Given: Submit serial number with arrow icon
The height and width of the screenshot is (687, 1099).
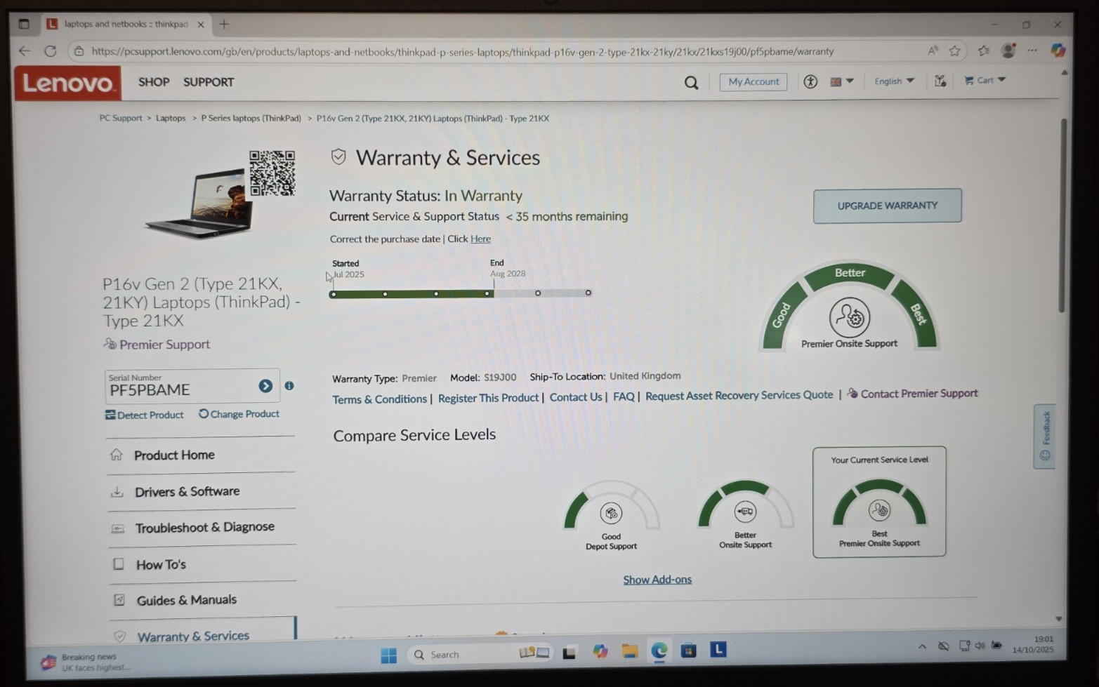Looking at the screenshot, I should (x=265, y=386).
